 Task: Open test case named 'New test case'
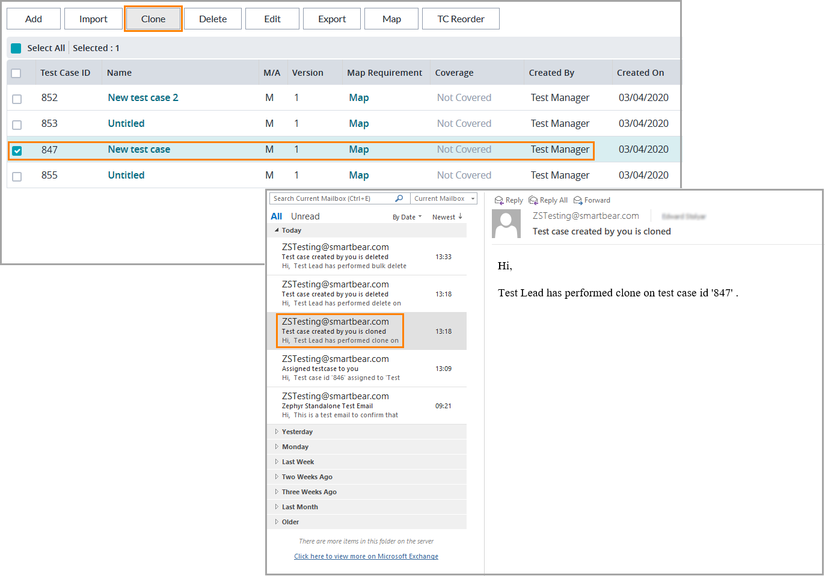tap(139, 149)
